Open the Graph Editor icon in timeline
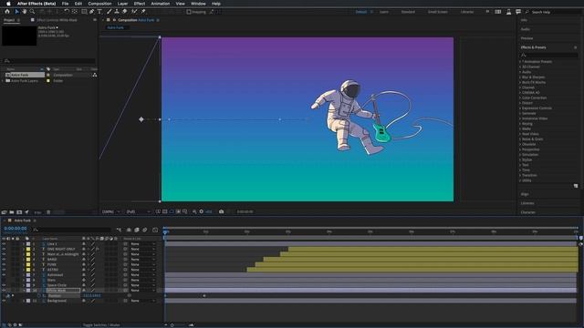This screenshot has width=584, height=328. click(x=155, y=231)
